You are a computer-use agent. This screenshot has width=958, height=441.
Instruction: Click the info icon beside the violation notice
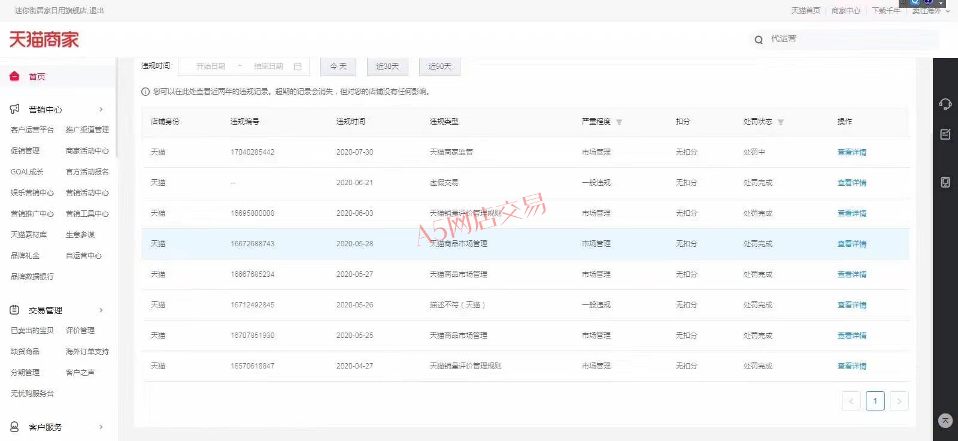pos(145,92)
